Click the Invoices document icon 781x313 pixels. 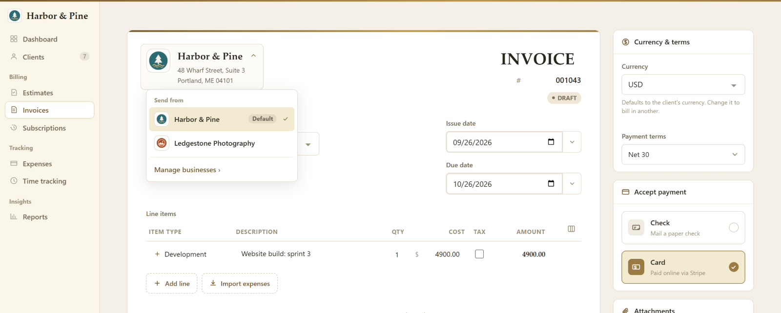click(14, 110)
